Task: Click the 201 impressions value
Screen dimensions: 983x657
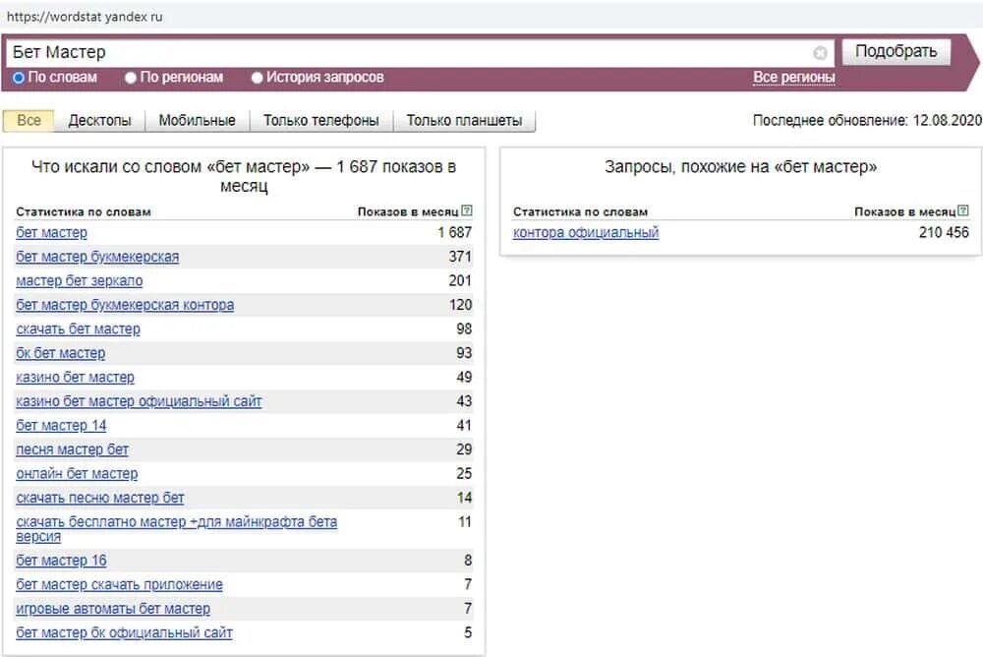Action: [x=460, y=281]
